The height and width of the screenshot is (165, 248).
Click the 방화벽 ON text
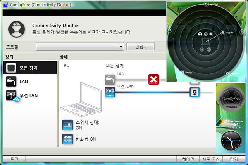pyautogui.click(x=86, y=139)
